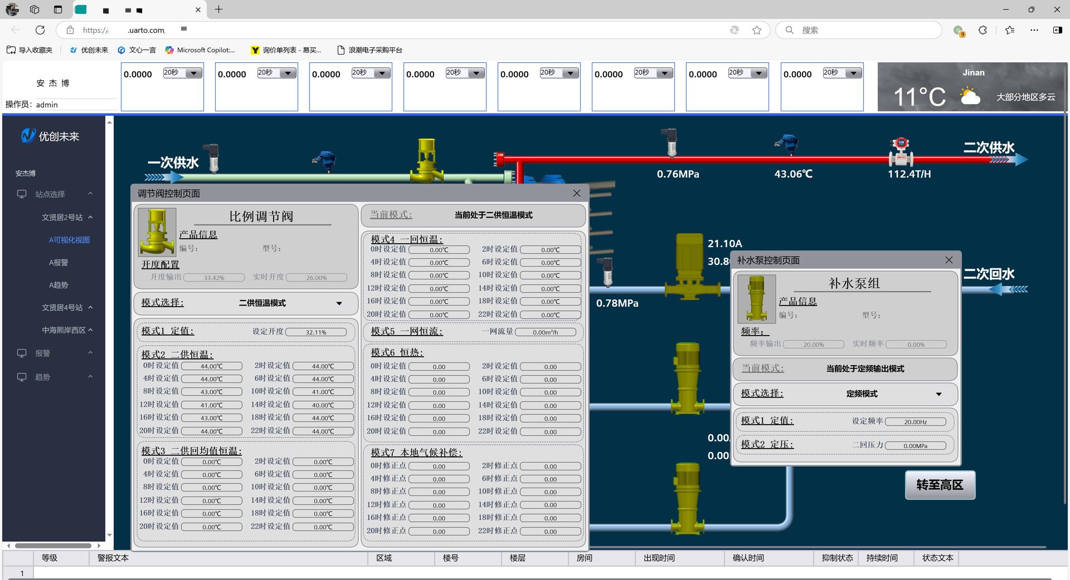
Task: Click the browser refresh icon
Action: click(40, 30)
